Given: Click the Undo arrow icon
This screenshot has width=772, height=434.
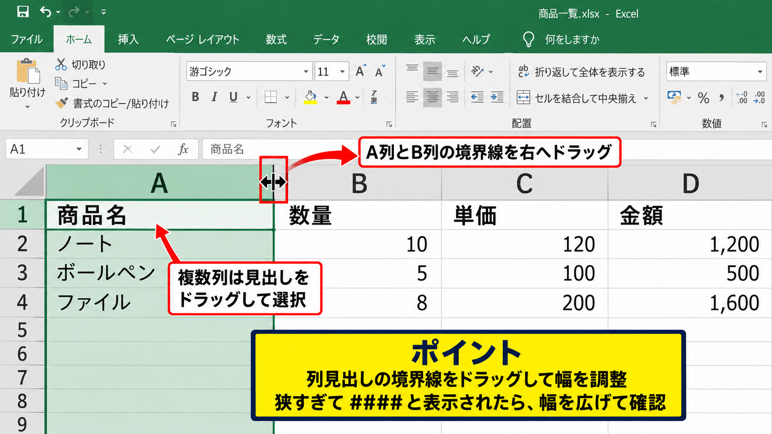Looking at the screenshot, I should pos(45,12).
